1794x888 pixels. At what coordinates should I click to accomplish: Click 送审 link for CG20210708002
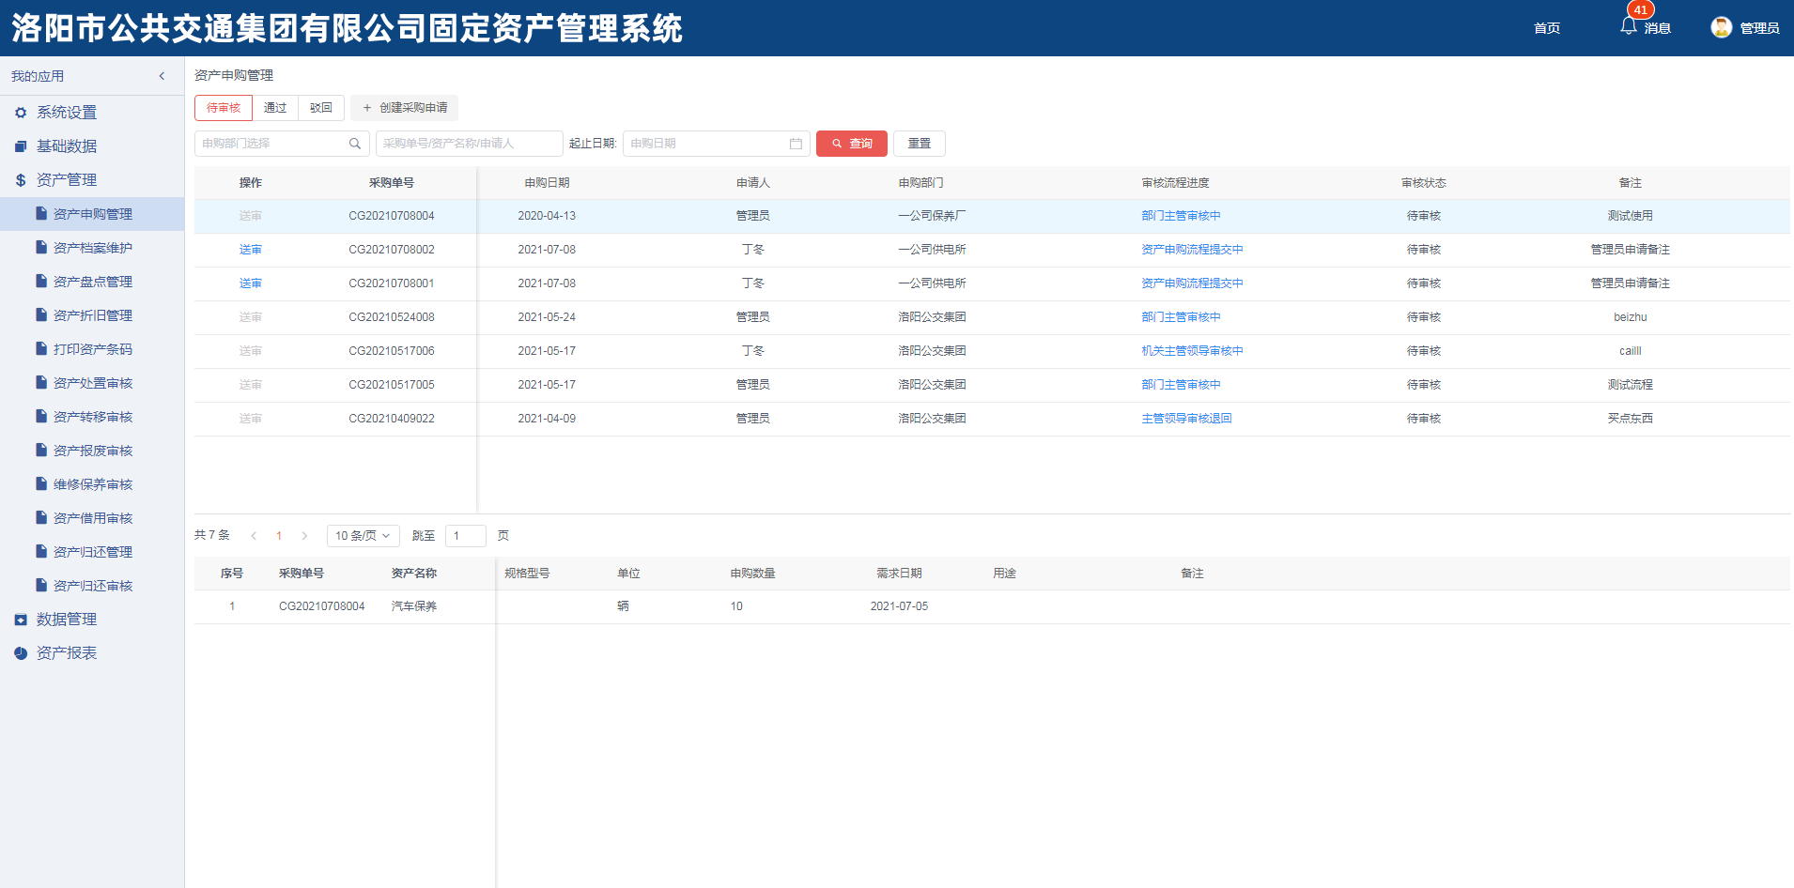pos(250,250)
